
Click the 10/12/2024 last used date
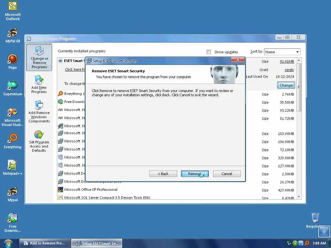click(x=285, y=77)
